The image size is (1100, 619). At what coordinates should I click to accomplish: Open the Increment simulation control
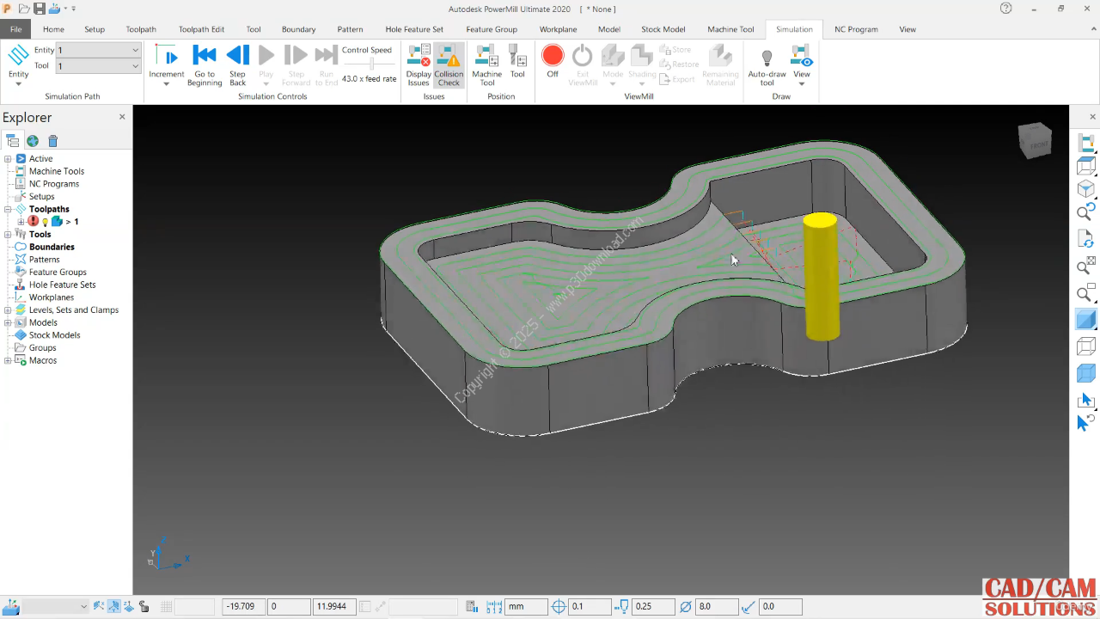coord(166,65)
